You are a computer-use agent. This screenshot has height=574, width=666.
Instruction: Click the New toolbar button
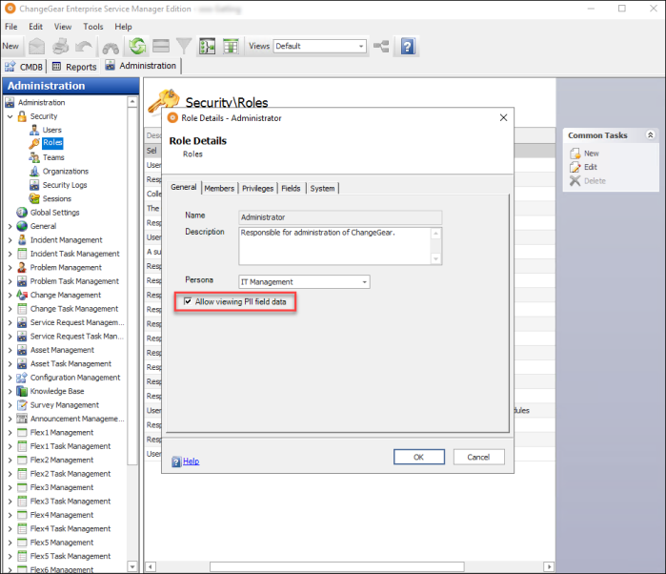(x=10, y=46)
